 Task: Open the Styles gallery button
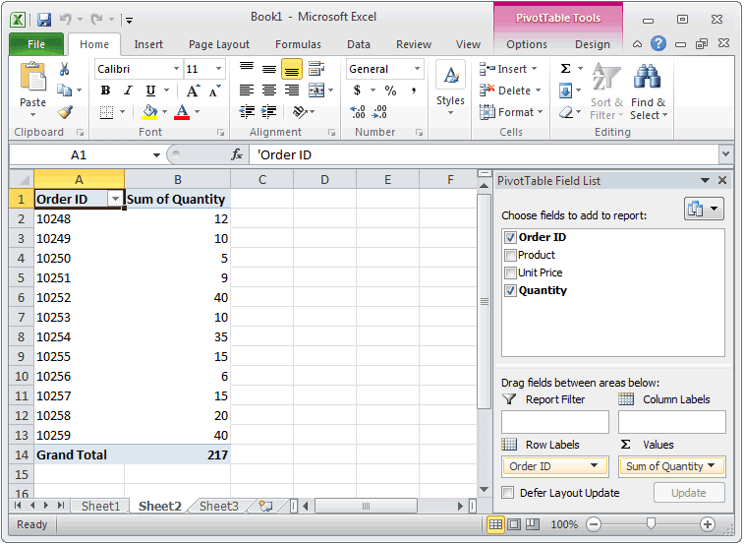tap(450, 90)
